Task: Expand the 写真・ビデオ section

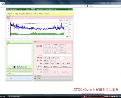Action: coord(53,79)
